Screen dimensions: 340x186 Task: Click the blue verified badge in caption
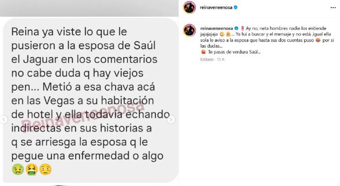(236, 28)
